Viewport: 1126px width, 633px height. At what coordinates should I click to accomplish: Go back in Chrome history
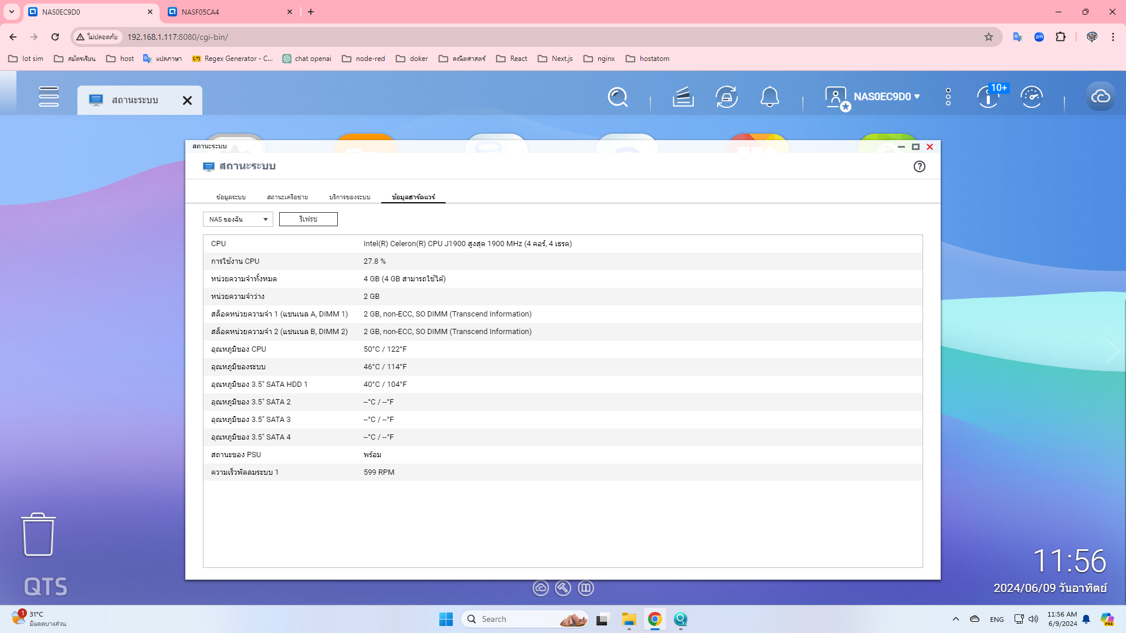(x=13, y=37)
